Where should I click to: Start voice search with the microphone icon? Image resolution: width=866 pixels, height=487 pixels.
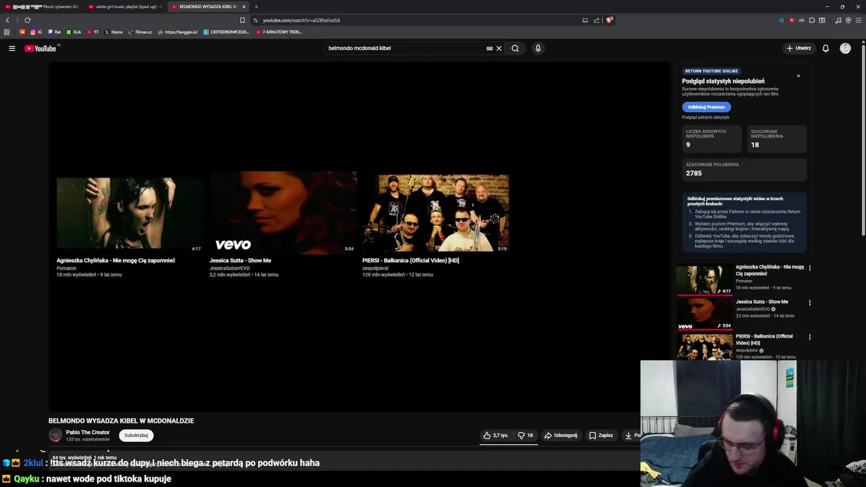(538, 48)
